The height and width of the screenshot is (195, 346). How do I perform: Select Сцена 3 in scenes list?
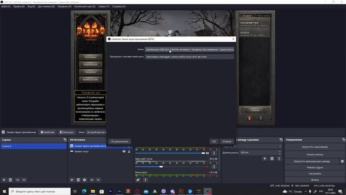click(x=34, y=146)
